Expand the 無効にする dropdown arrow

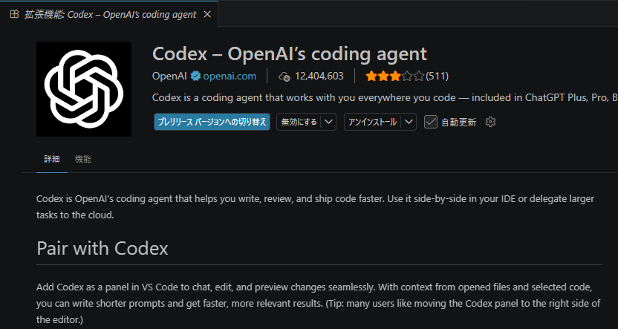(x=329, y=122)
